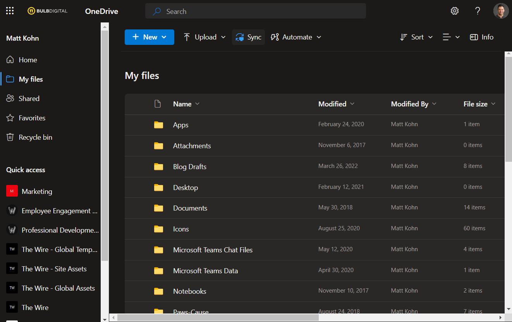Open the Info details pane
Image resolution: width=512 pixels, height=322 pixels.
pos(481,37)
